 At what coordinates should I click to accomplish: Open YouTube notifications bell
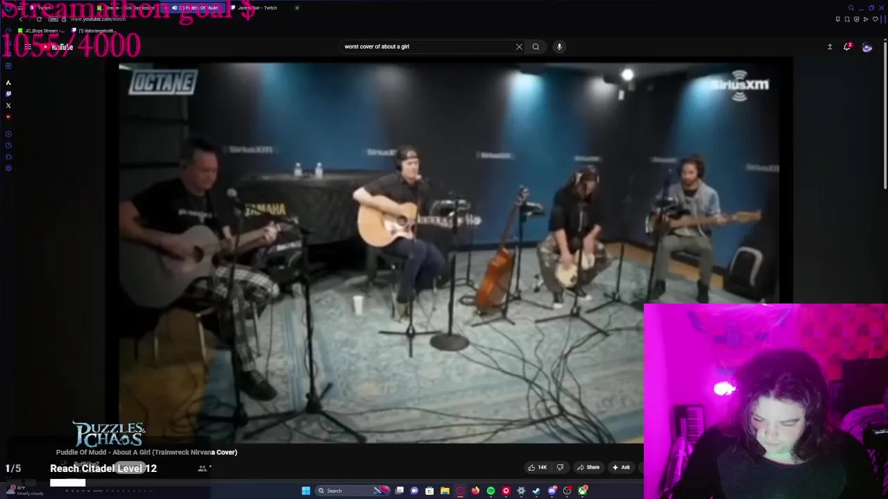pos(847,46)
